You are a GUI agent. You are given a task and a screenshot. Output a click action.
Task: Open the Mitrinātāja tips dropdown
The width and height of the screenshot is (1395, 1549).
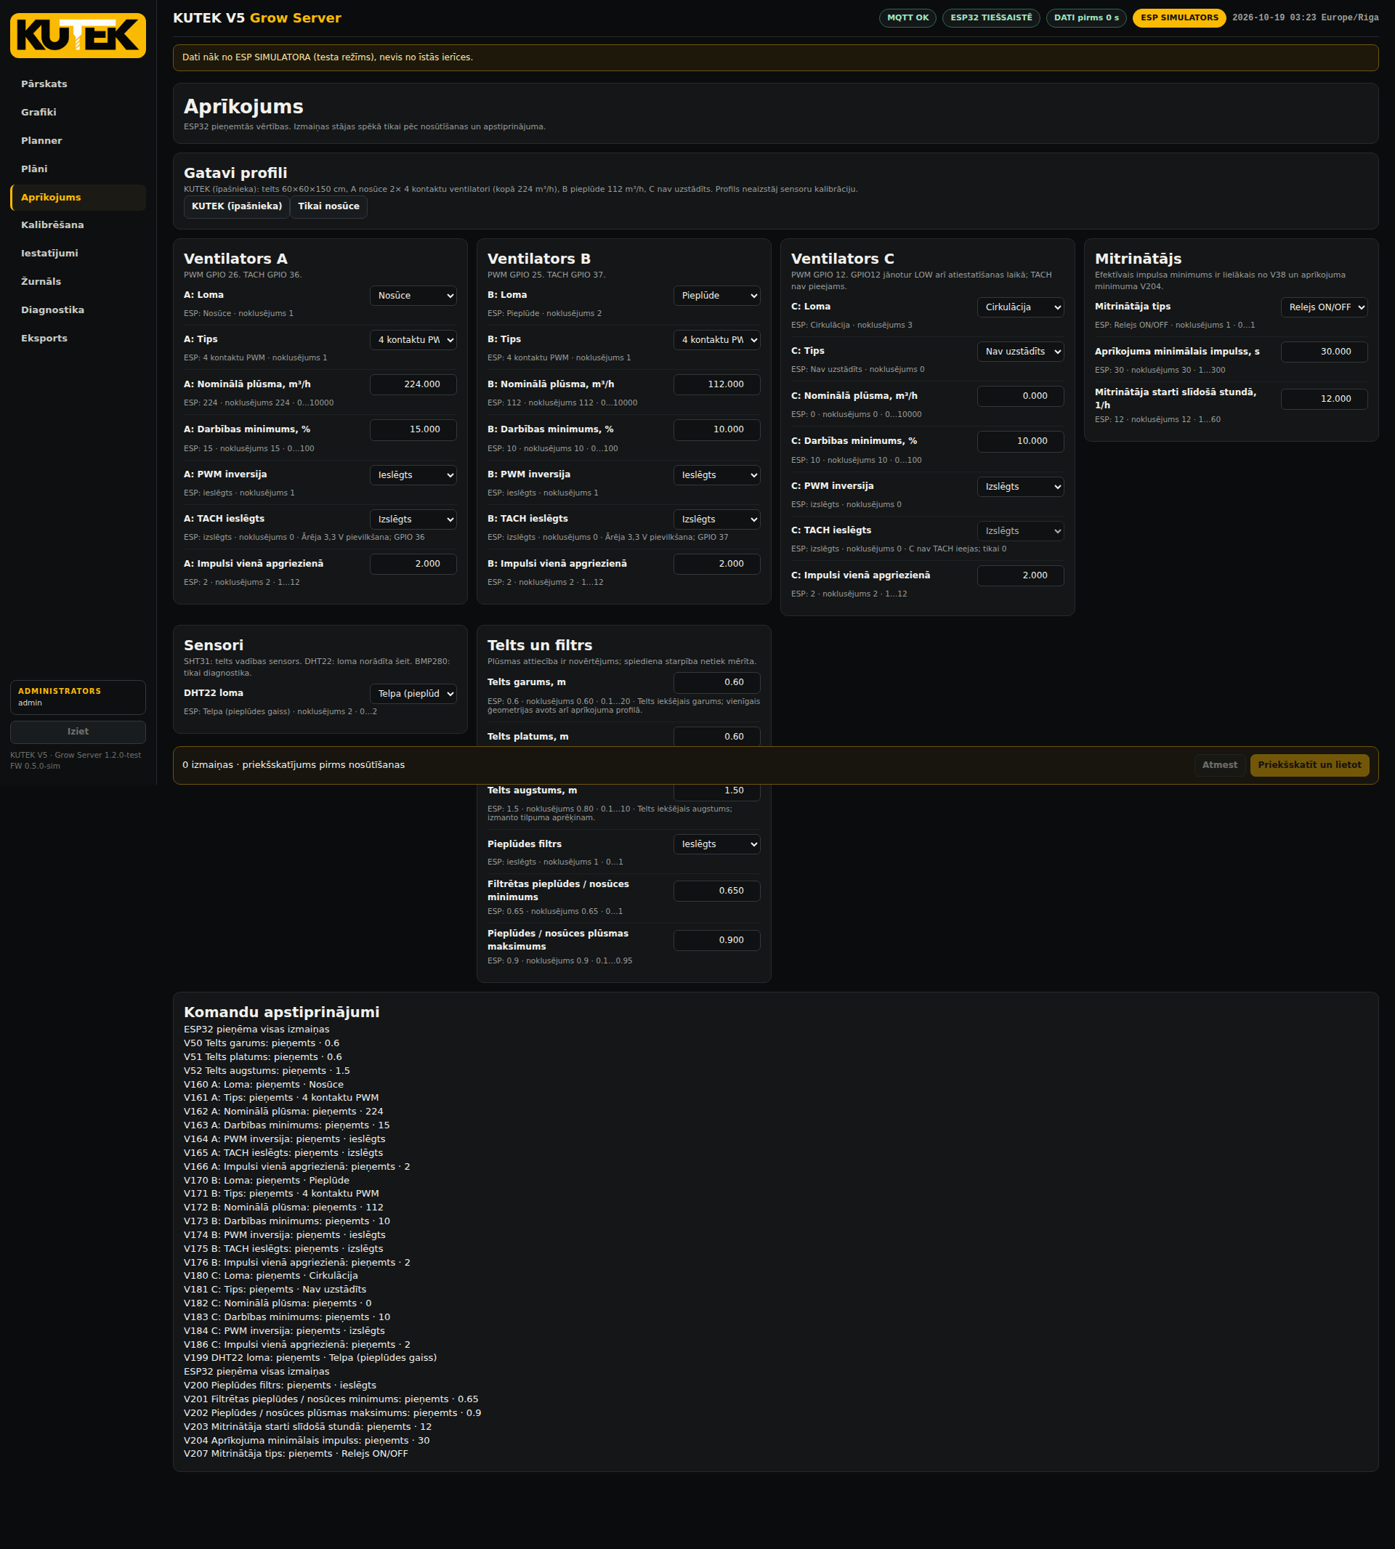pos(1323,307)
